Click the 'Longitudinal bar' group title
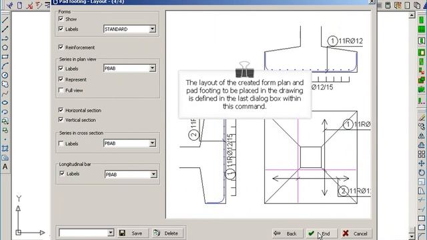The image size is (427, 240). (75, 164)
